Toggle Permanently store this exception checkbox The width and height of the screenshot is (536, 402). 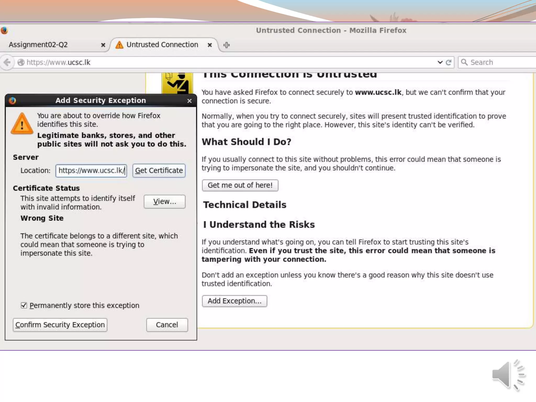pos(24,305)
